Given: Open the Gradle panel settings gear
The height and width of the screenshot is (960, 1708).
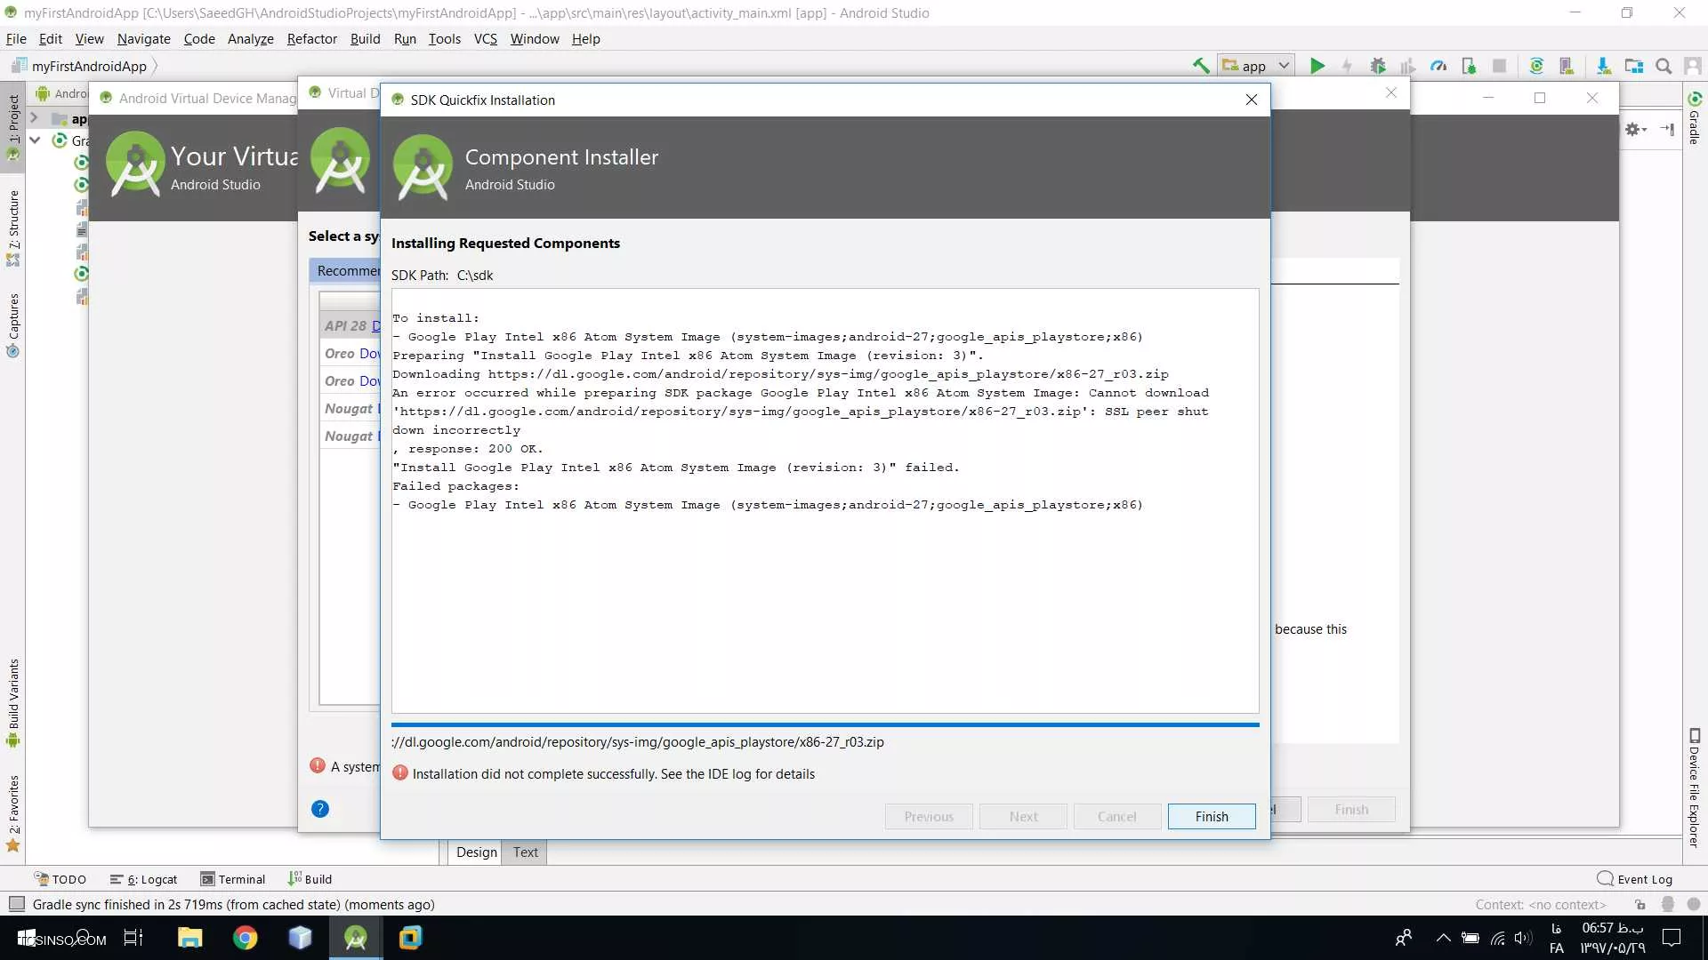Looking at the screenshot, I should pos(1635,130).
